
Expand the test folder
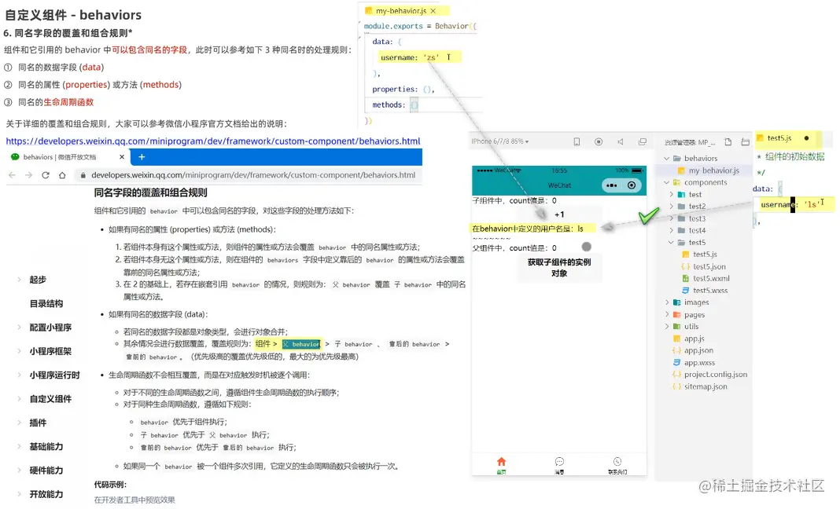click(x=671, y=195)
